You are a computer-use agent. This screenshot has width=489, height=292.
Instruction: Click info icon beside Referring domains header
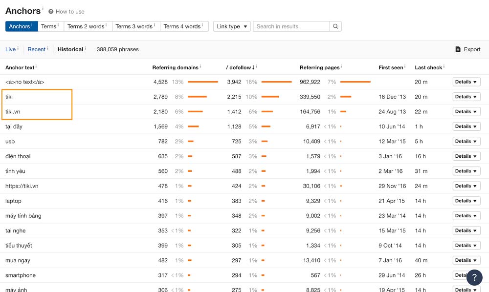click(x=200, y=66)
